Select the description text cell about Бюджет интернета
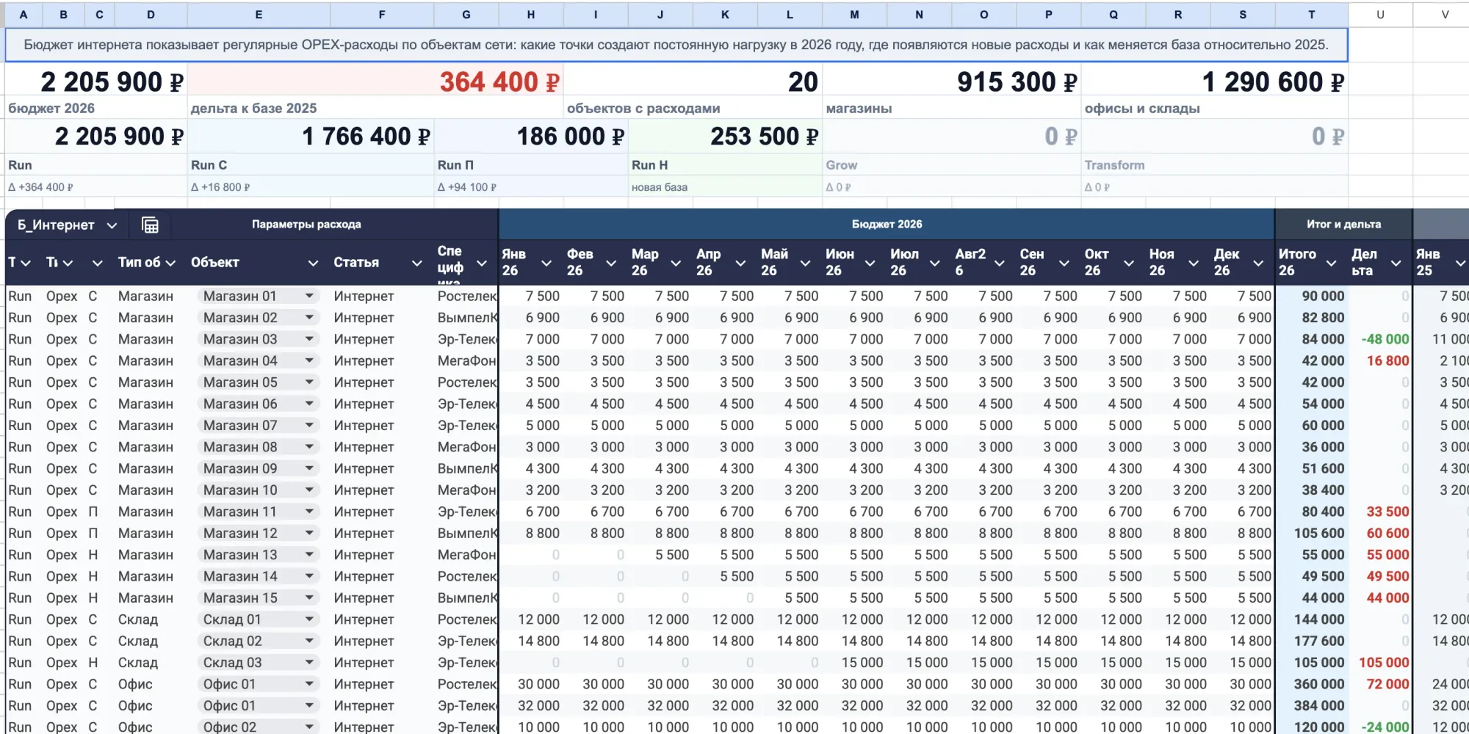The width and height of the screenshot is (1469, 734). pos(676,45)
